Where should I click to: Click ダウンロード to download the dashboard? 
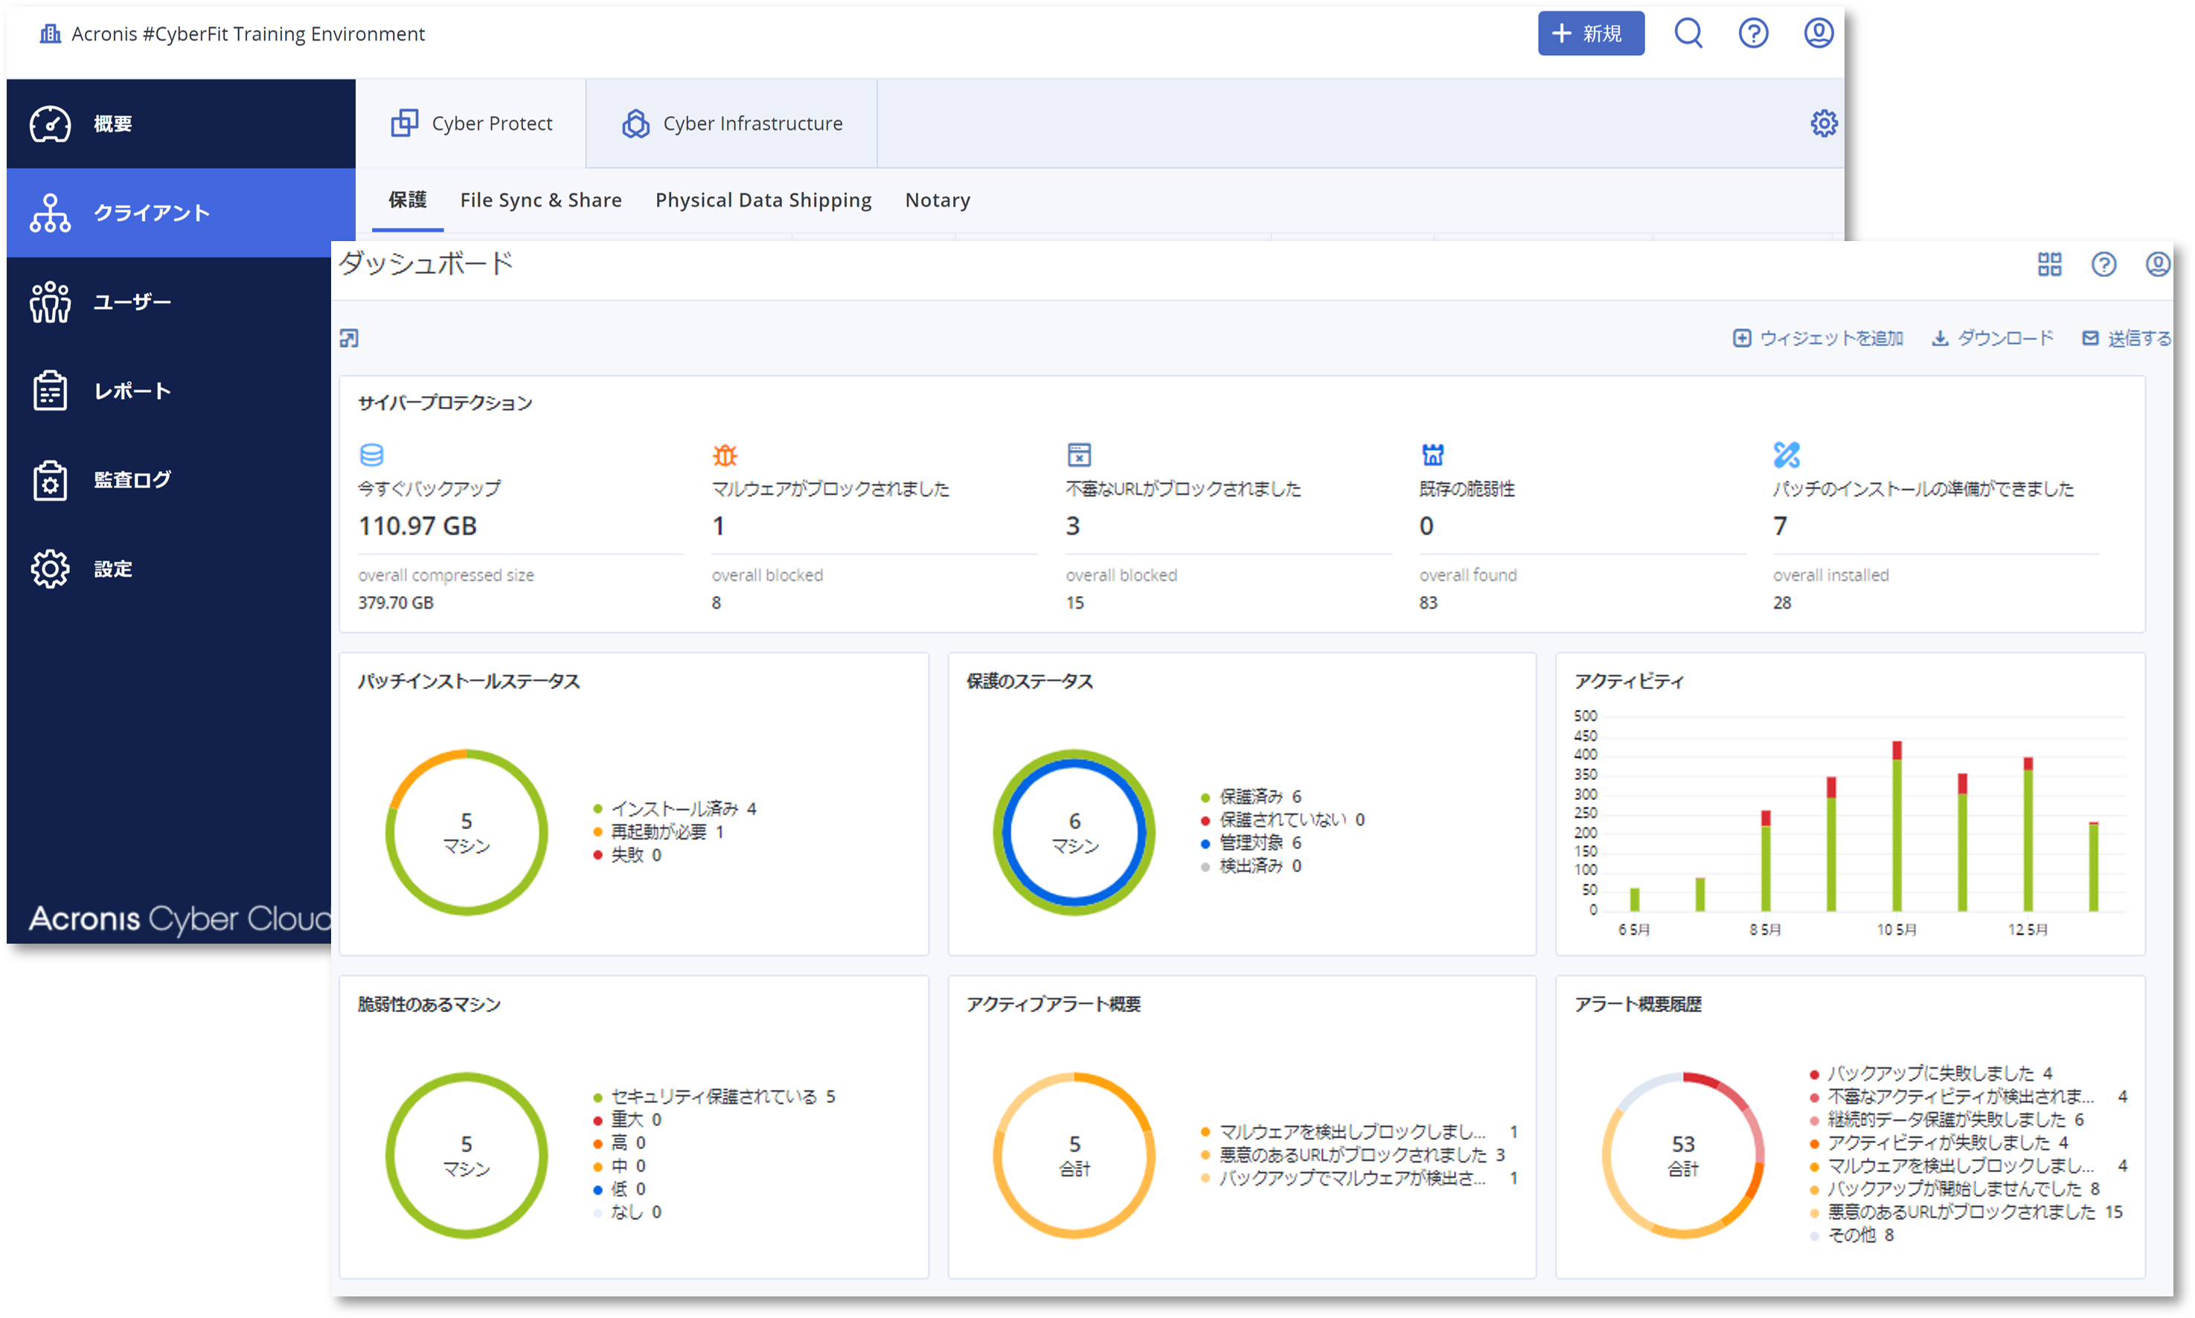pyautogui.click(x=1993, y=339)
